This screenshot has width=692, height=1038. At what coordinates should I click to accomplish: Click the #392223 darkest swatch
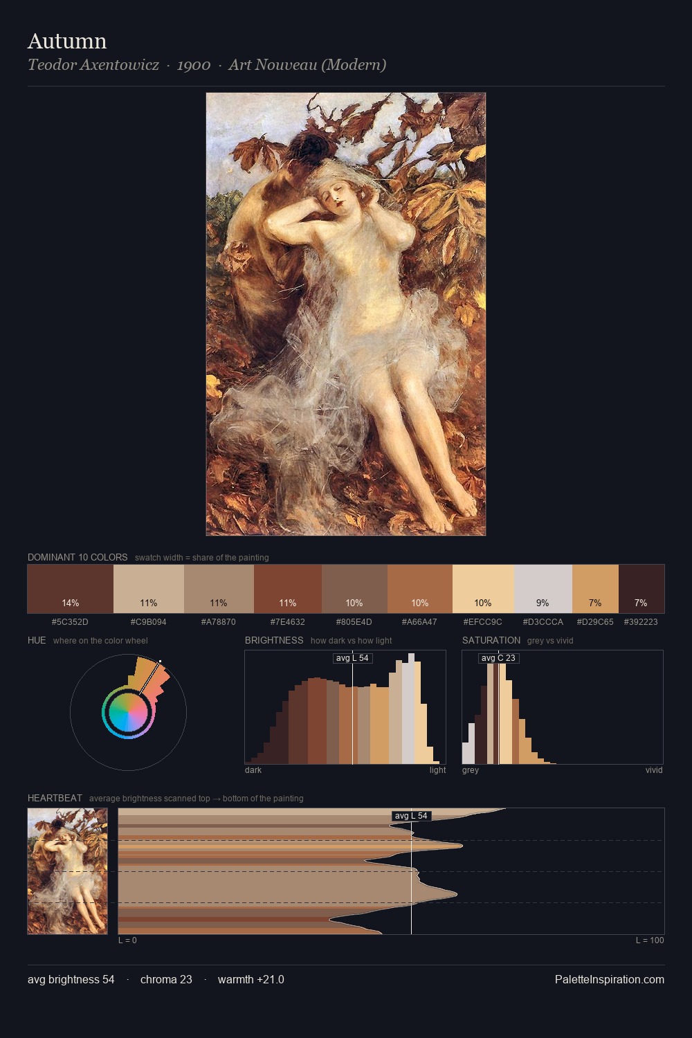coord(641,589)
